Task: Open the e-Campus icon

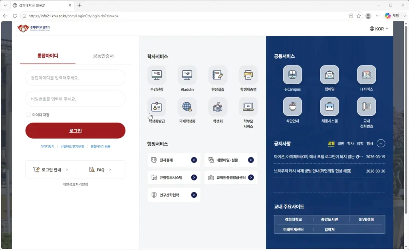Action: pyautogui.click(x=292, y=75)
